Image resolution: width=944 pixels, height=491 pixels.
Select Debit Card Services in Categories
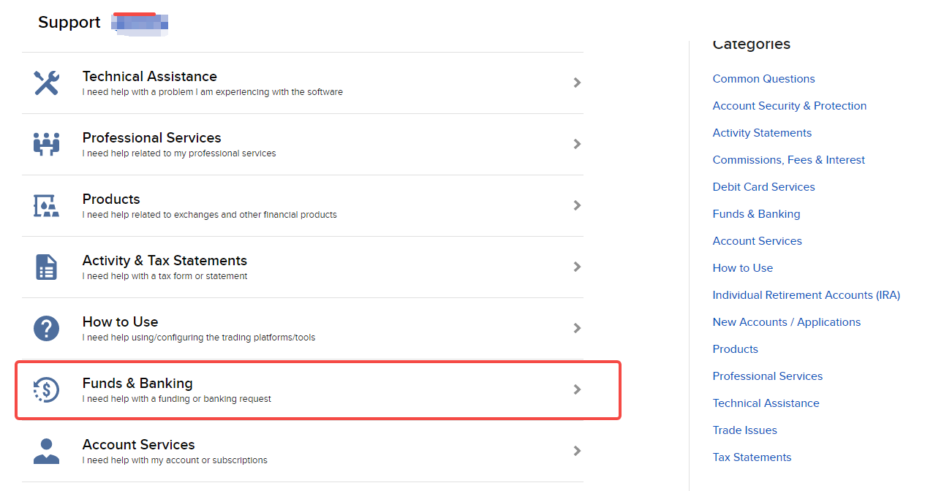pos(763,187)
